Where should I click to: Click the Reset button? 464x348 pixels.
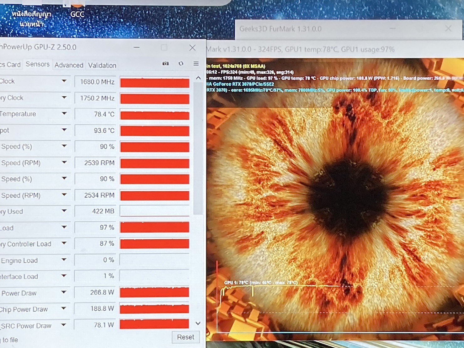pos(185,337)
